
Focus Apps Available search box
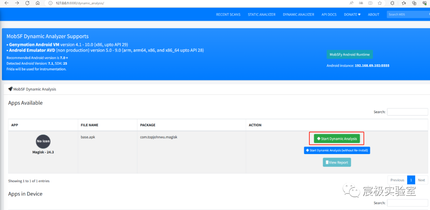click(407, 112)
